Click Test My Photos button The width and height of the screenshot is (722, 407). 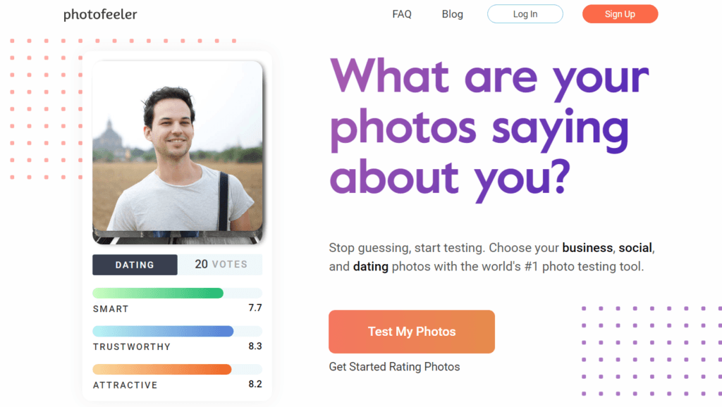412,332
